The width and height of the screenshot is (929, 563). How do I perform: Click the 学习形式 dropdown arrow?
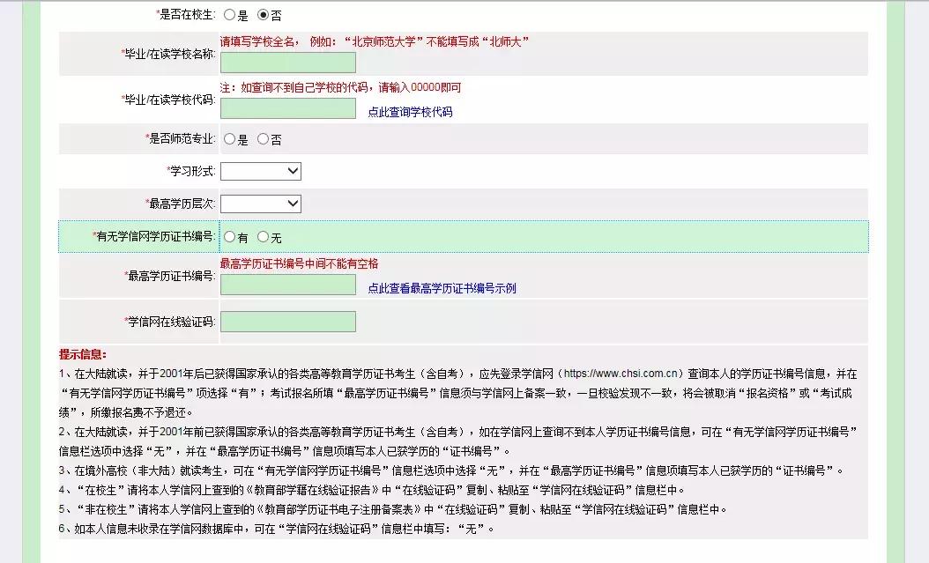point(294,171)
